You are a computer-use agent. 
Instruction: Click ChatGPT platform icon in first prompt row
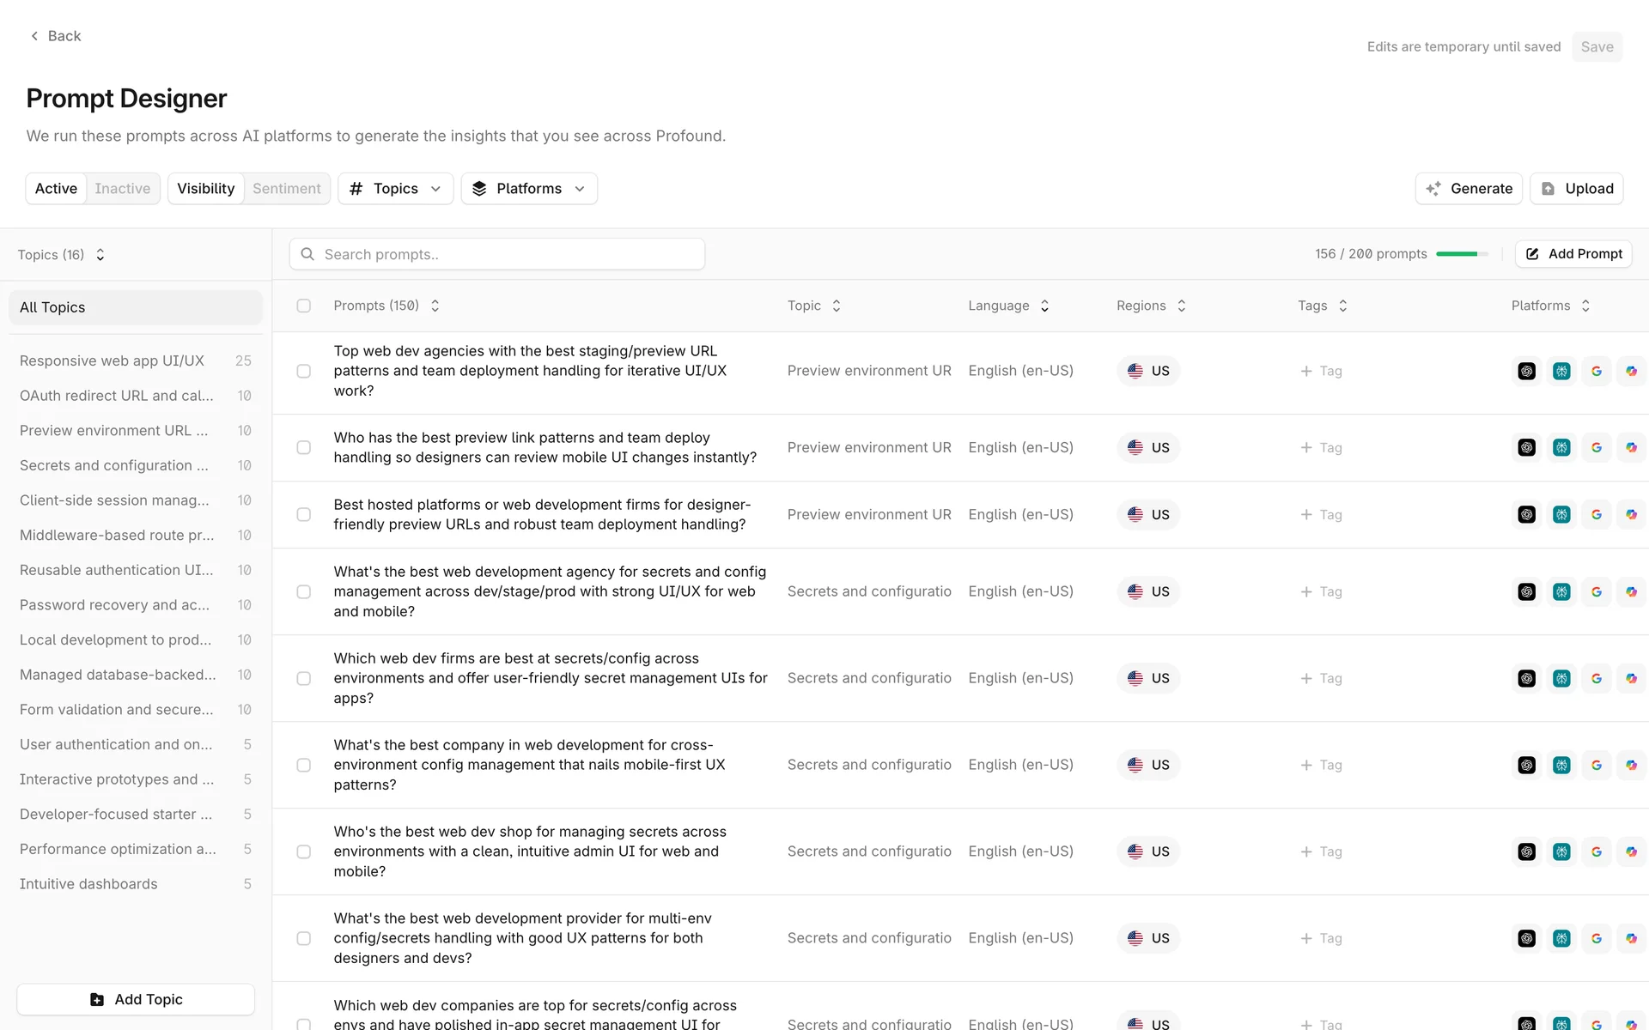(1526, 371)
